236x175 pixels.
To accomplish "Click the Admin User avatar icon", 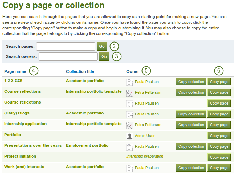I will (x=129, y=136).
